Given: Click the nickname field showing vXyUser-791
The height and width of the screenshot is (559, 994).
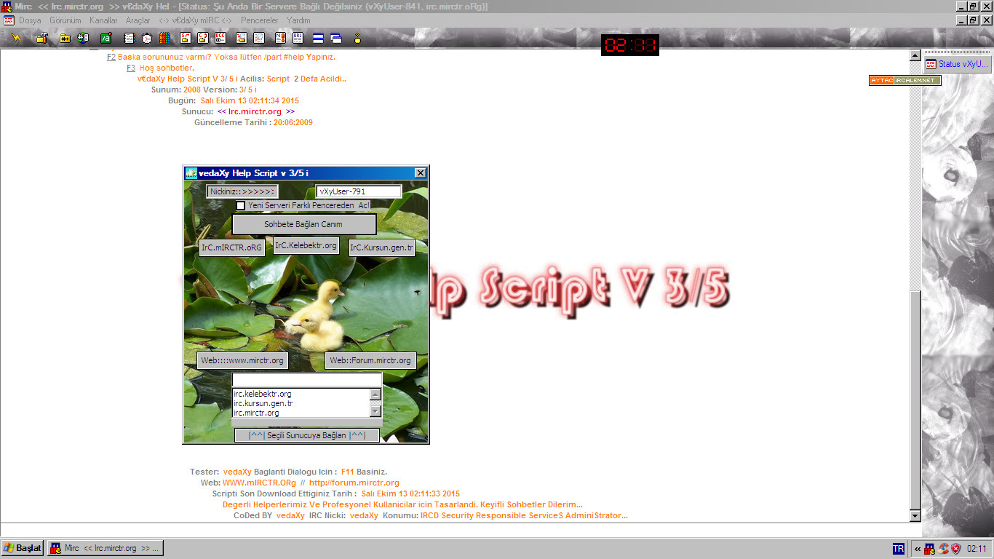Looking at the screenshot, I should tap(359, 191).
